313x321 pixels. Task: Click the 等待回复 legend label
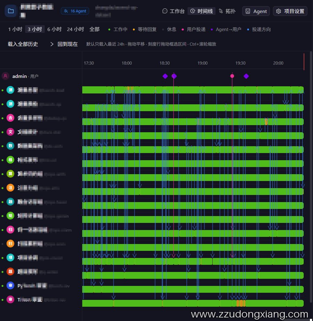point(147,30)
